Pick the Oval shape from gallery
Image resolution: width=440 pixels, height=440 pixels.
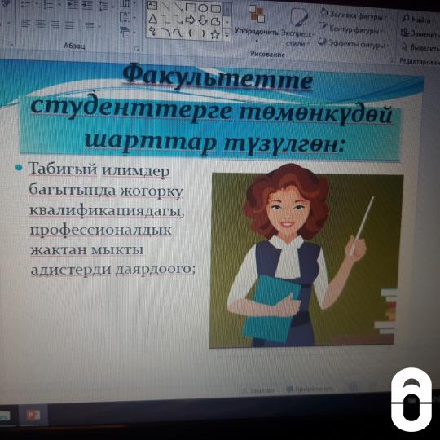click(x=203, y=7)
